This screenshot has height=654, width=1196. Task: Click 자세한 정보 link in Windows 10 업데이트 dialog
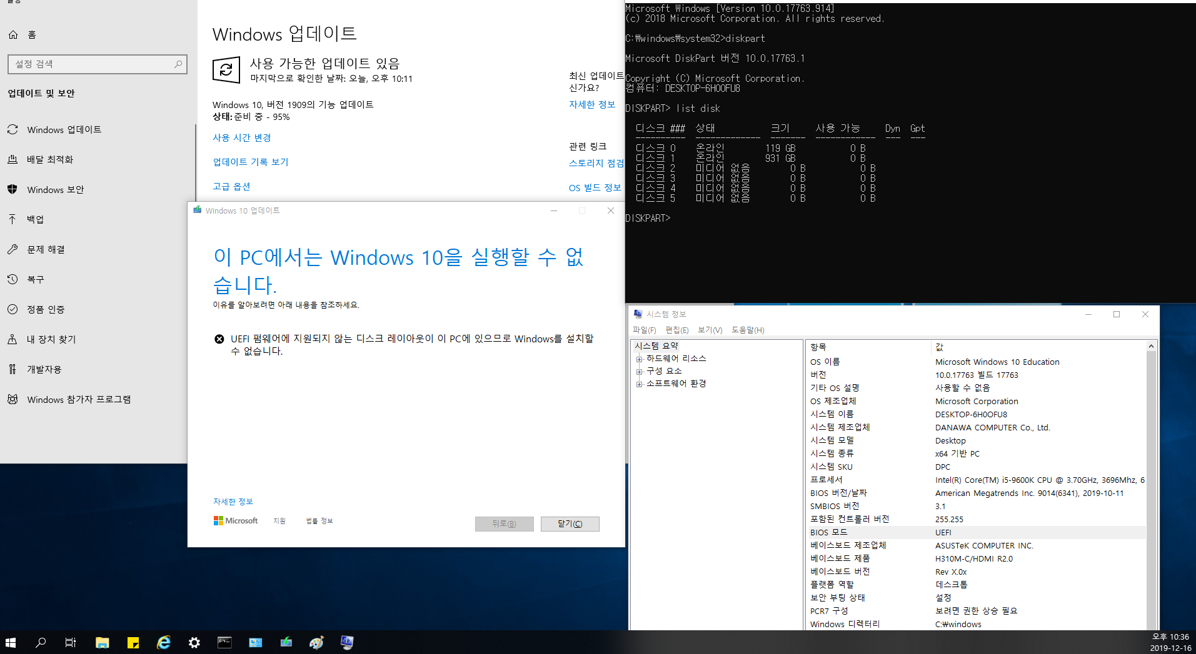[x=233, y=502]
